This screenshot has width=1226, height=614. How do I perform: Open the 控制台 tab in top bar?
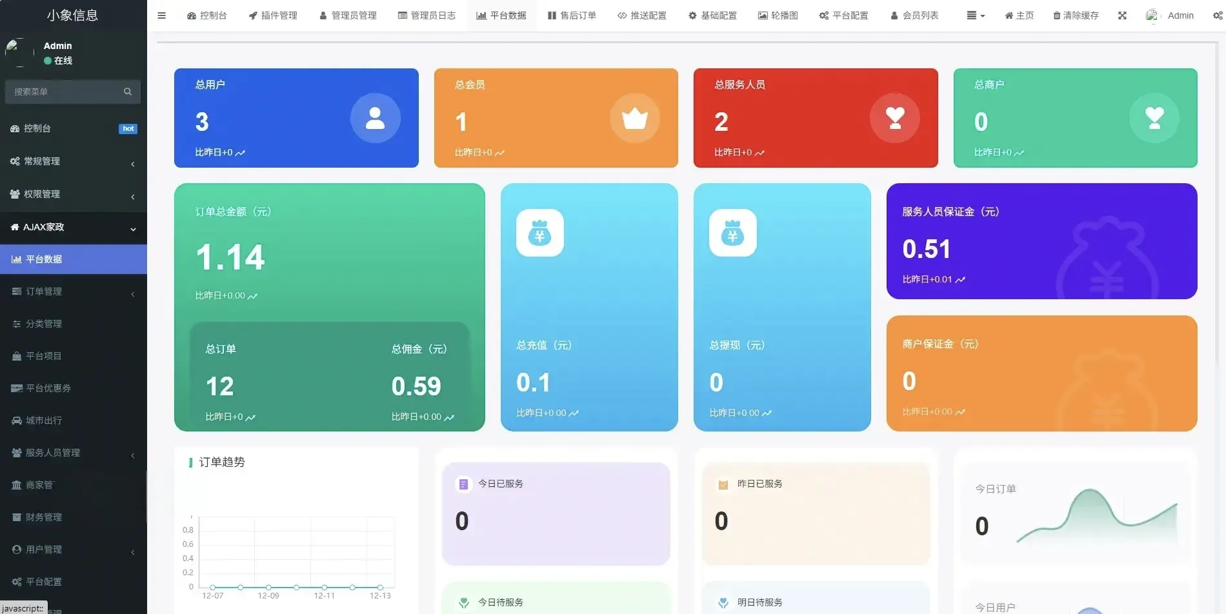(x=206, y=15)
